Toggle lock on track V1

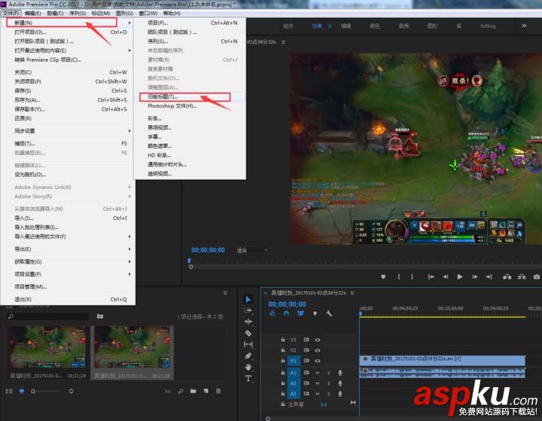click(x=283, y=361)
